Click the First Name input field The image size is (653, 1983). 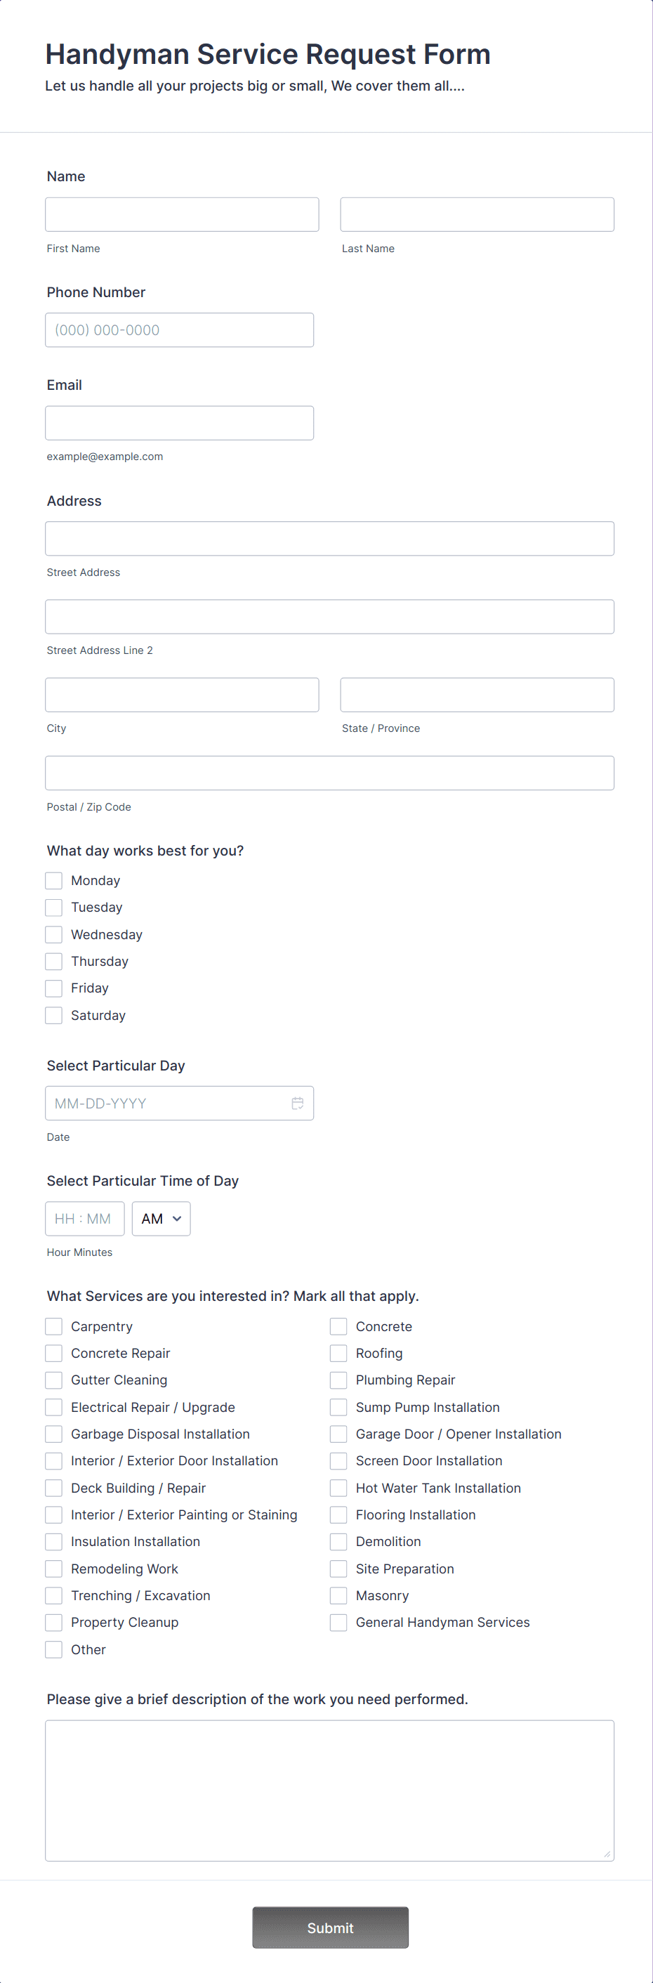point(182,214)
